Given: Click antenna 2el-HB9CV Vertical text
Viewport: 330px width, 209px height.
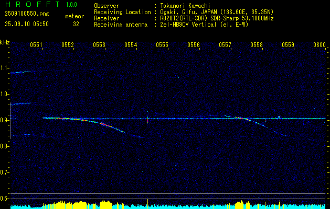Looking at the screenshot, I should tap(204, 25).
